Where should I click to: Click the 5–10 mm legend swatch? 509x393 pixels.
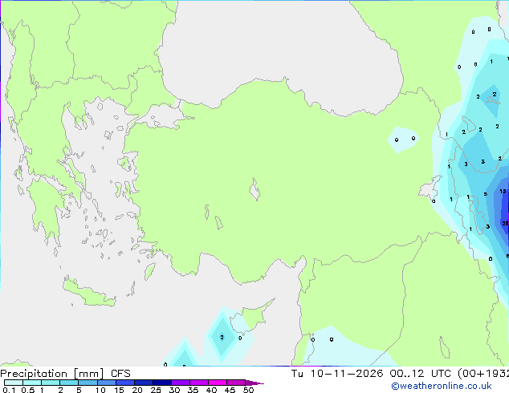pos(88,383)
